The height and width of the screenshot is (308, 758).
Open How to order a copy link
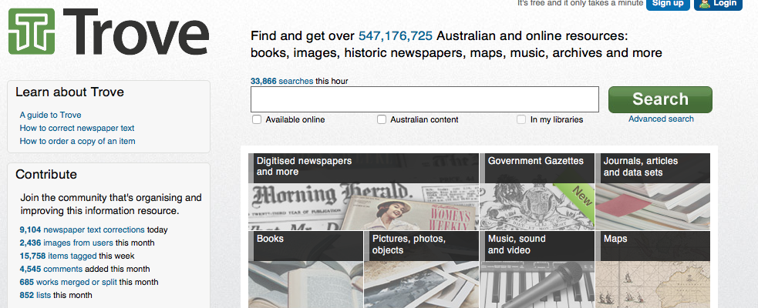[x=77, y=141]
